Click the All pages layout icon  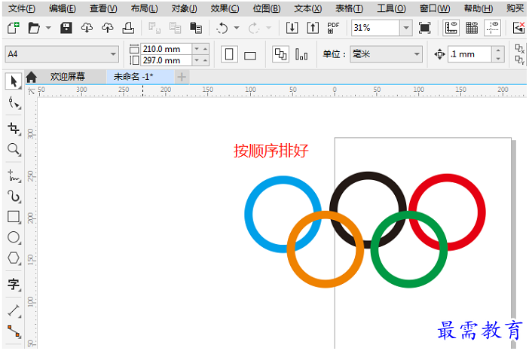pos(280,54)
